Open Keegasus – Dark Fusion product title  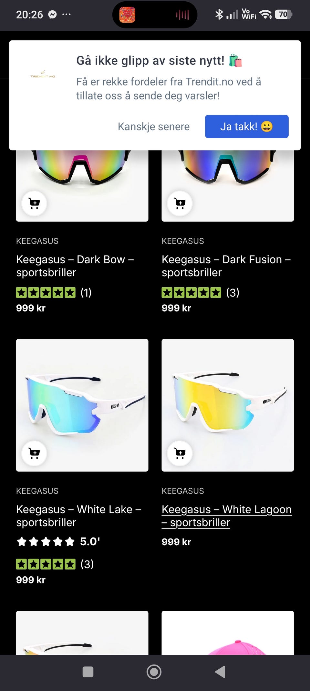tap(226, 266)
